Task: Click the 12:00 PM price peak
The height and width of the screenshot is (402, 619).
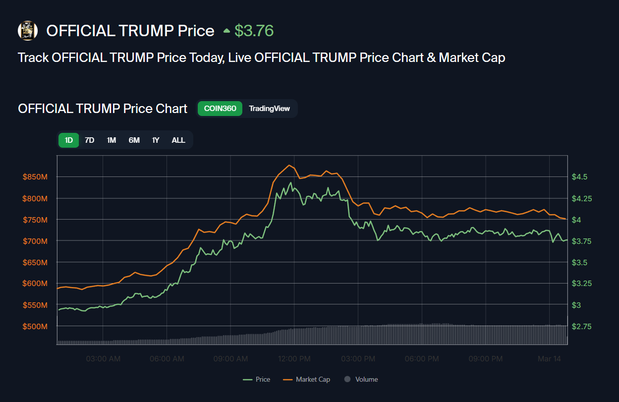Action: click(290, 182)
